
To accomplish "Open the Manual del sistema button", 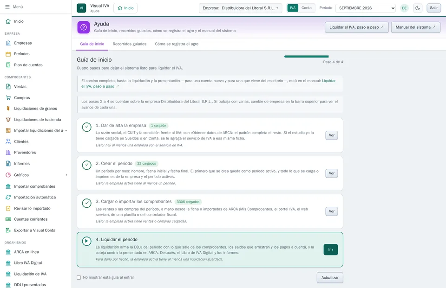I will (x=415, y=27).
